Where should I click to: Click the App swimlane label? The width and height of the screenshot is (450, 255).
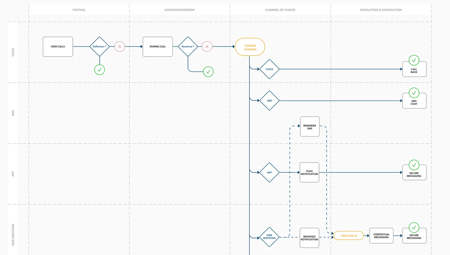pos(13,174)
